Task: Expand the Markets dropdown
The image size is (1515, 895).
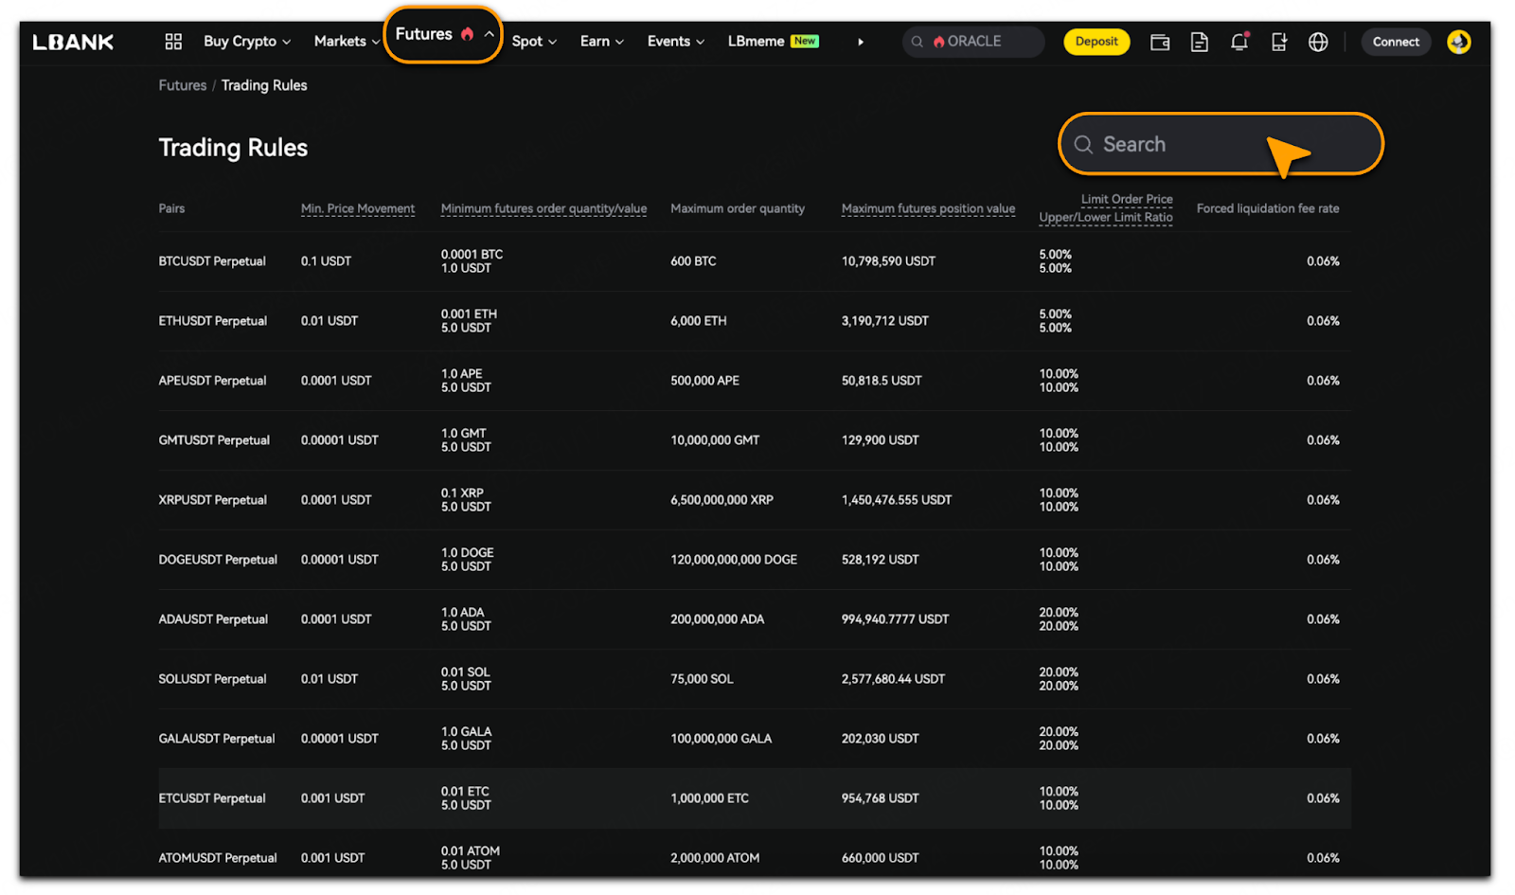Action: coord(346,42)
